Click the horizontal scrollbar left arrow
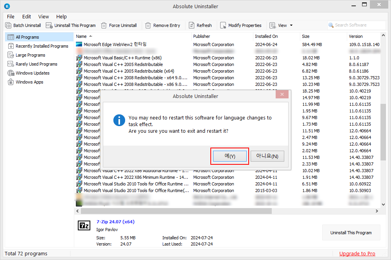This screenshot has width=391, height=260. pyautogui.click(x=77, y=211)
